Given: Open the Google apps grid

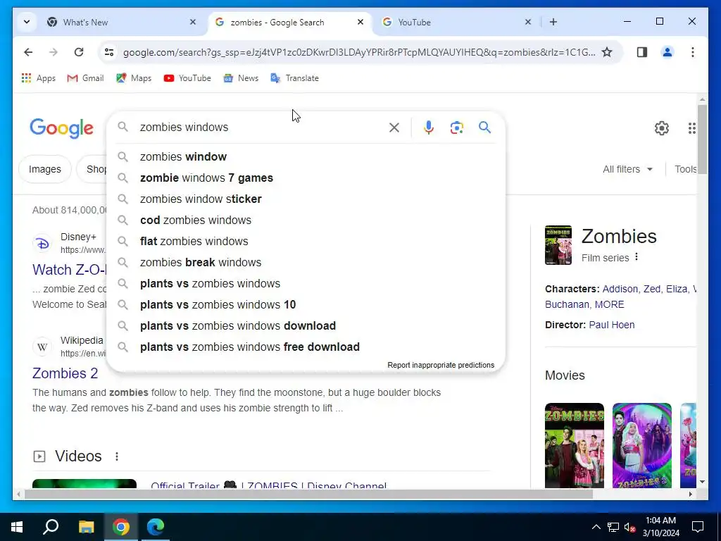Looking at the screenshot, I should click(x=691, y=128).
